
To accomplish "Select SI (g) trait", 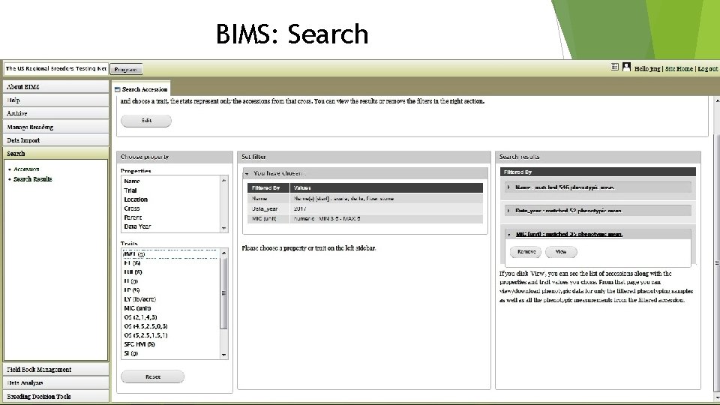I will point(130,353).
